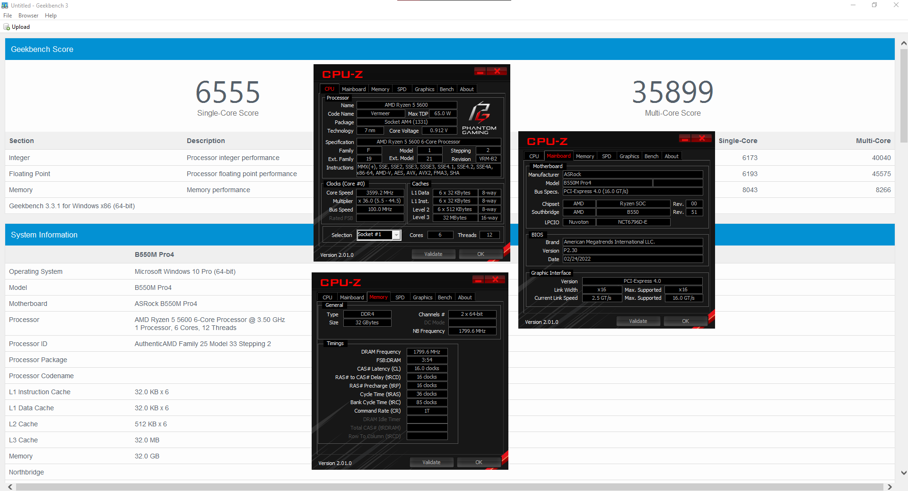Click the single-core score 6555
The height and width of the screenshot is (491, 908).
[228, 92]
